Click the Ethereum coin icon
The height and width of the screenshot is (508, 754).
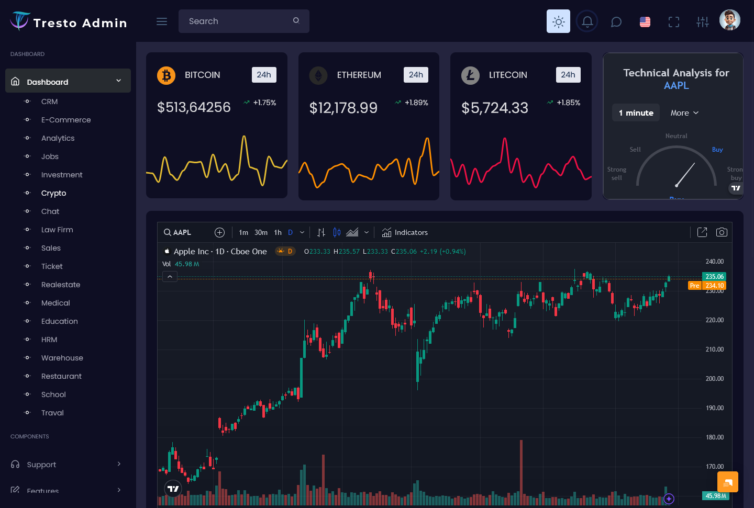318,75
